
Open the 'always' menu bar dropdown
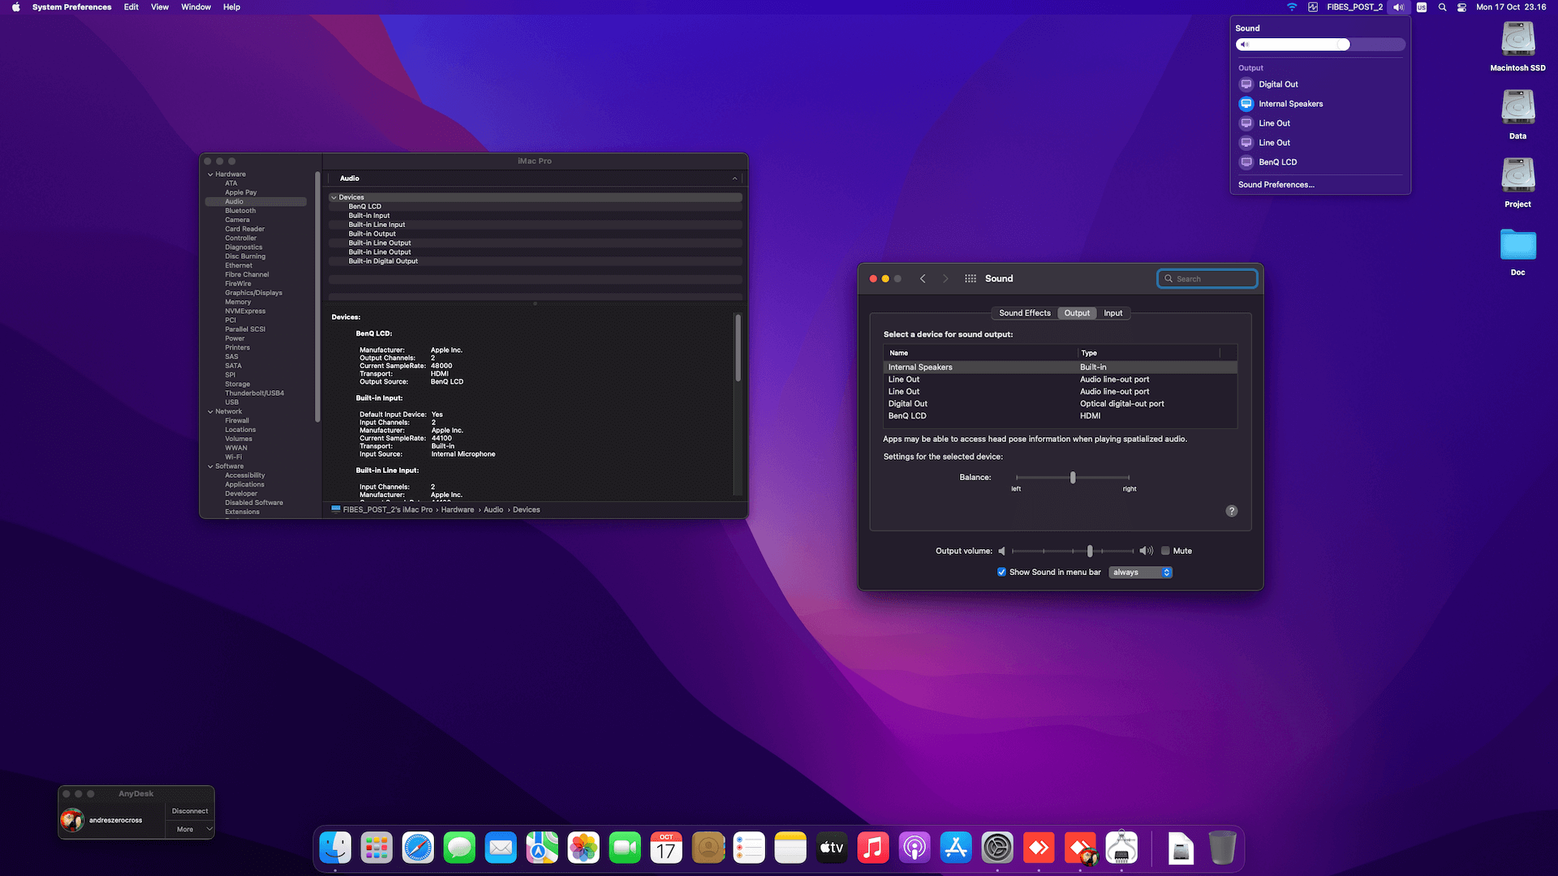1140,572
